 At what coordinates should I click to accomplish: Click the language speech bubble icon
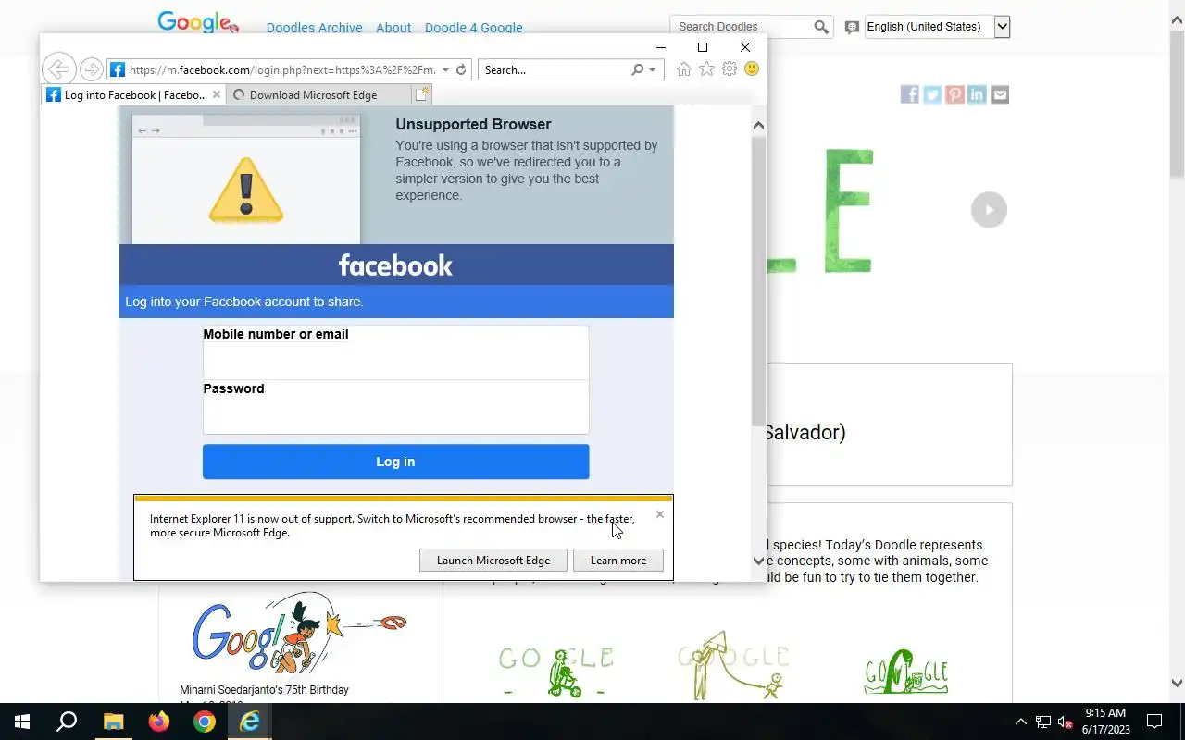point(852,27)
